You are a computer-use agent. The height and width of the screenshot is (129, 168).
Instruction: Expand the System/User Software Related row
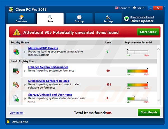point(25,85)
